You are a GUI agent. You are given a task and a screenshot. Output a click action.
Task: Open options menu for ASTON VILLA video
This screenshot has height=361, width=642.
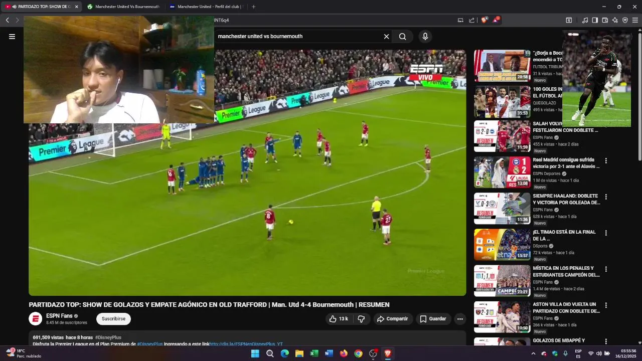tap(606, 305)
